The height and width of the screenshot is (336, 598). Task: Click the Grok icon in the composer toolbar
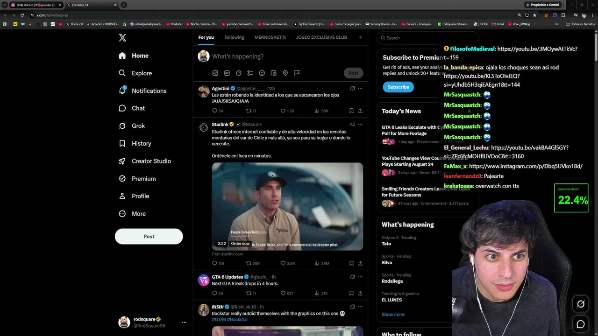pyautogui.click(x=238, y=73)
